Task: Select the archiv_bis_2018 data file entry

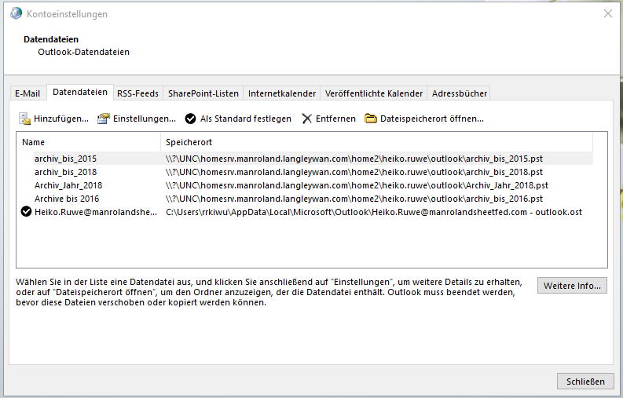Action: (x=65, y=172)
